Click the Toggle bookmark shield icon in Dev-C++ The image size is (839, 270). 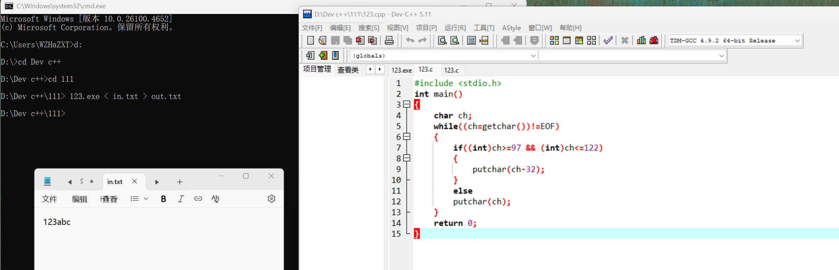(534, 41)
